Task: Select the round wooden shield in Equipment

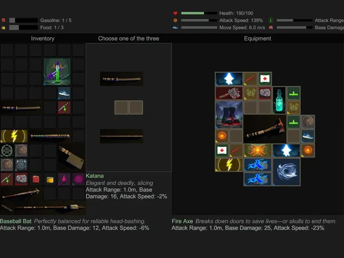Action: (x=308, y=122)
